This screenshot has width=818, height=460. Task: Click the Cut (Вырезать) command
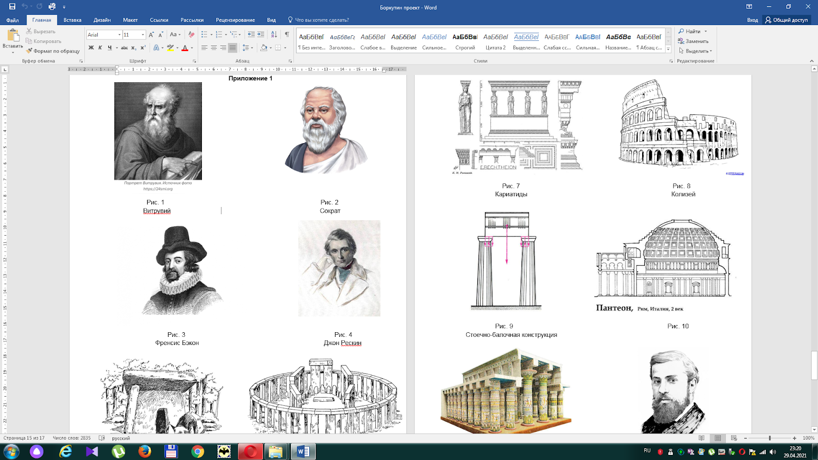click(x=40, y=31)
